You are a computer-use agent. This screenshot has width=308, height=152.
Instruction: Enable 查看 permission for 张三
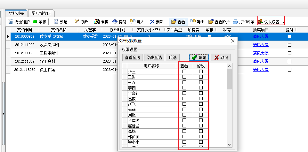coord(184,72)
